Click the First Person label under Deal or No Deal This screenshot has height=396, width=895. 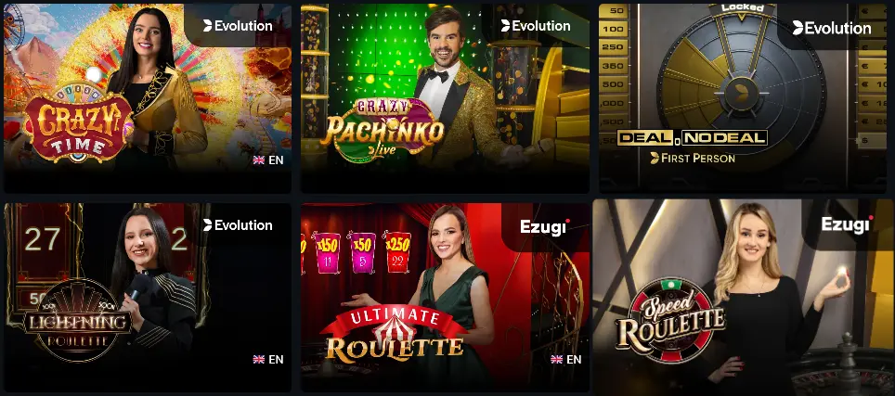pyautogui.click(x=693, y=158)
